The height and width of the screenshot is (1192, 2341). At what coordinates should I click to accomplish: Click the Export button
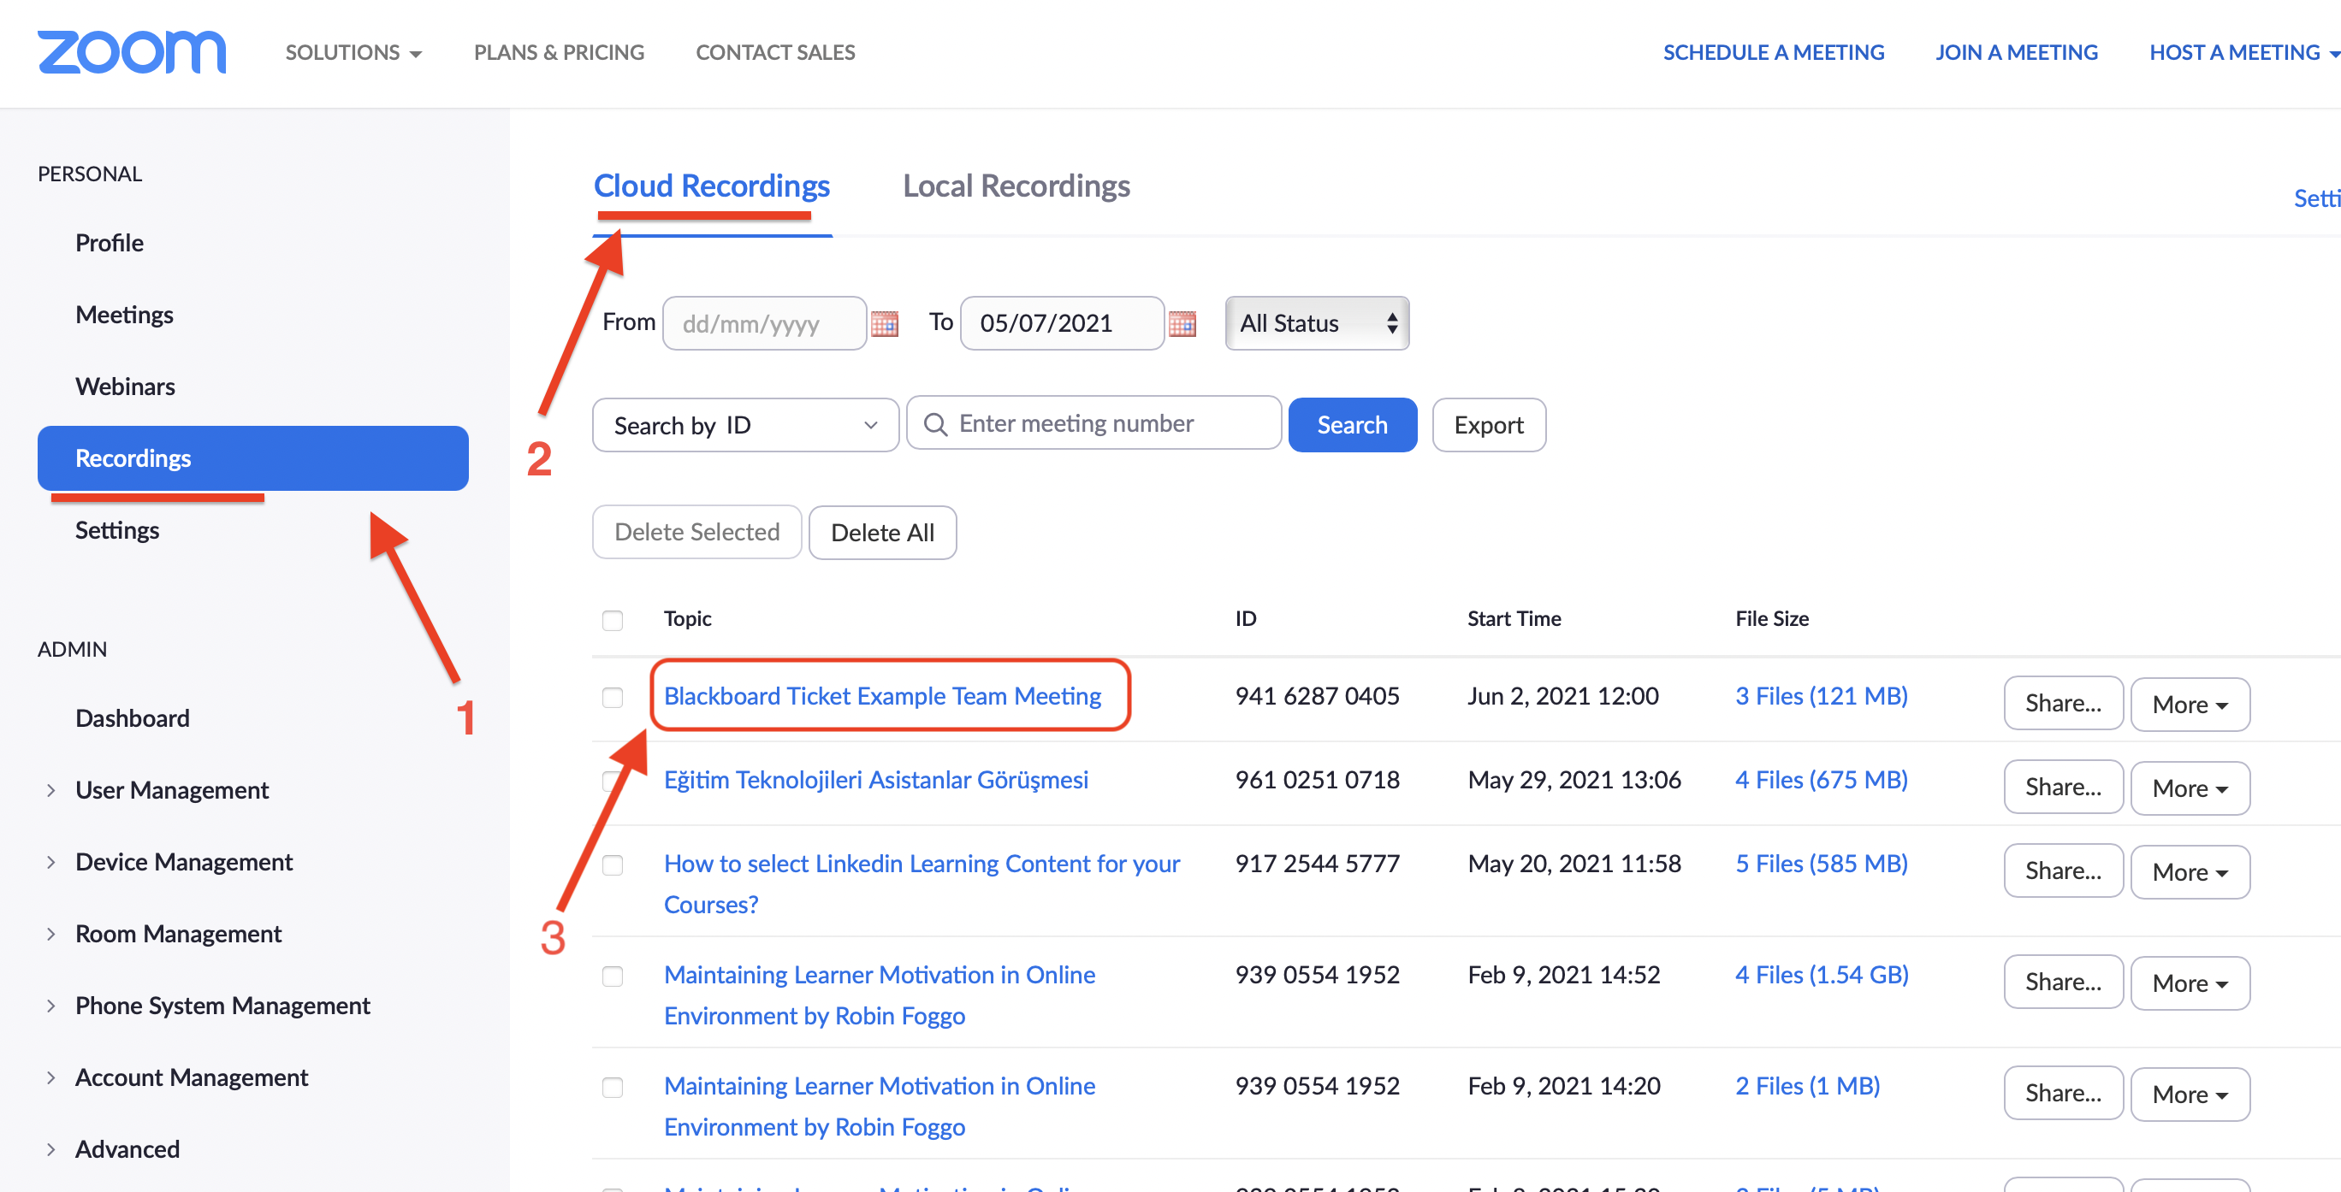tap(1489, 424)
